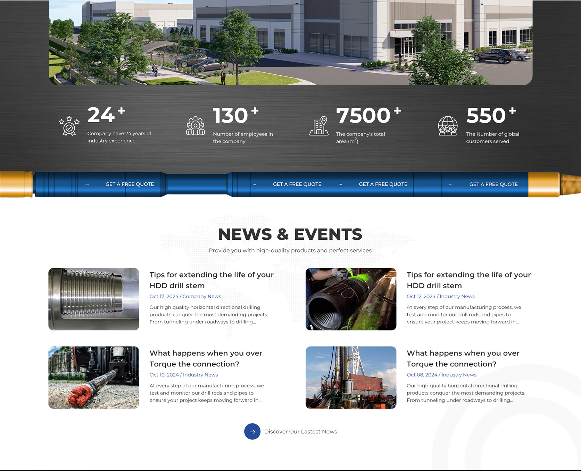Screen dimensions: 581x471
Task: Click the building location icon beside 7500+
Action: tap(319, 126)
